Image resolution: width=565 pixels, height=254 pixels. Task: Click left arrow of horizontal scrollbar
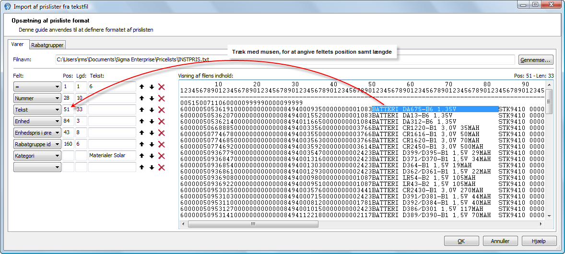(183, 224)
